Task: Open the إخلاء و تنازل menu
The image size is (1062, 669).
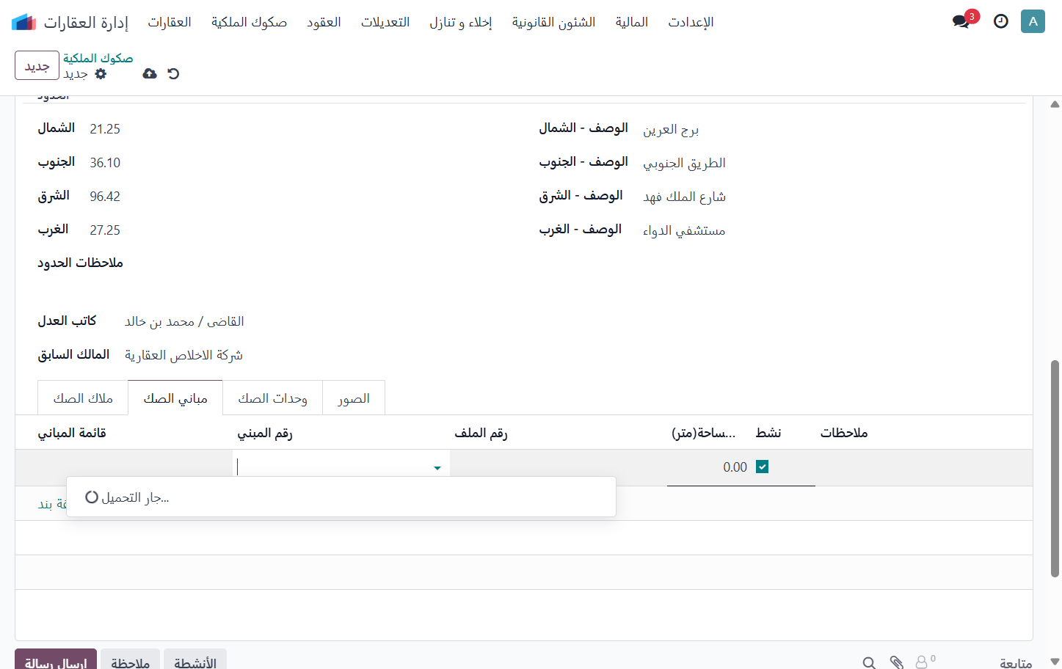Action: coord(461,22)
